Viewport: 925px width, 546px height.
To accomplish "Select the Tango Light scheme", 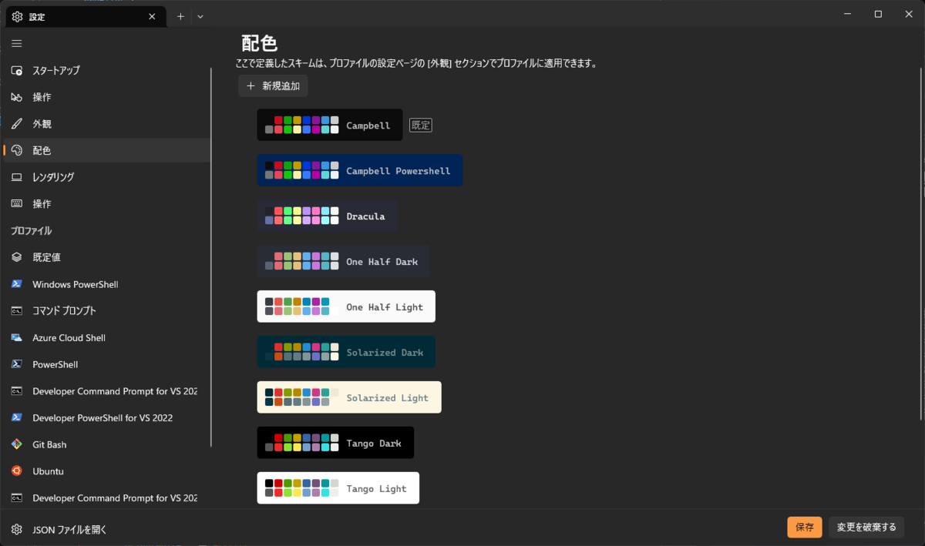I will point(338,488).
